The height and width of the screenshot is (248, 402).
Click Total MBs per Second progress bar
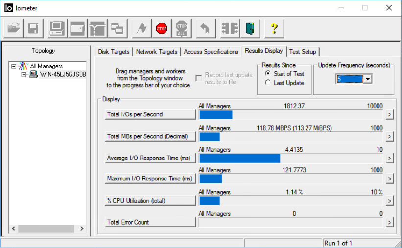click(291, 137)
